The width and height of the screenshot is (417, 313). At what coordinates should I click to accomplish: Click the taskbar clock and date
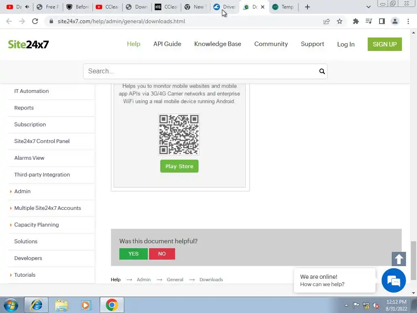pyautogui.click(x=396, y=305)
